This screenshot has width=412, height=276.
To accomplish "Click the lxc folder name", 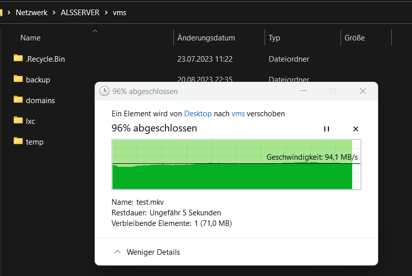I will click(x=30, y=121).
